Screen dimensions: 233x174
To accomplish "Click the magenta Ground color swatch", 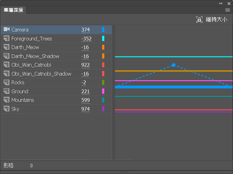I will [x=103, y=91].
